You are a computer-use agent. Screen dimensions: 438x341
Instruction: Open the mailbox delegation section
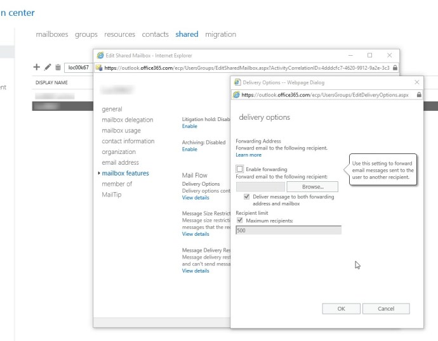point(128,120)
